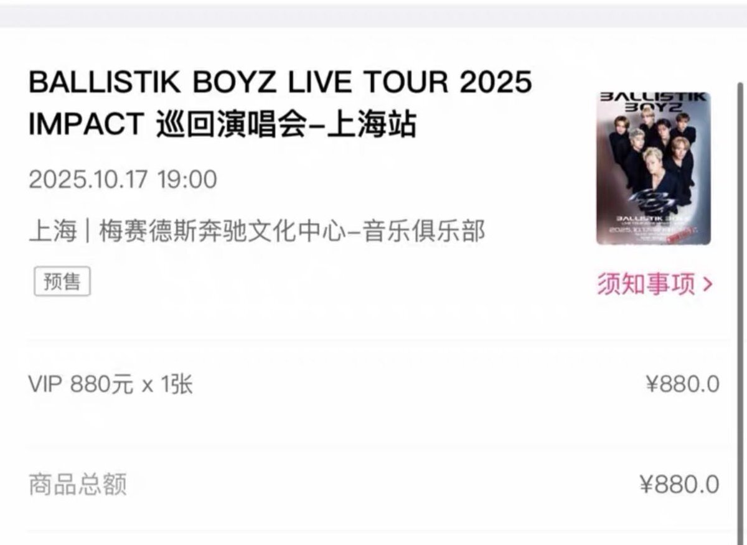Tap the chevron arrow beside 须知事项

pyautogui.click(x=707, y=285)
